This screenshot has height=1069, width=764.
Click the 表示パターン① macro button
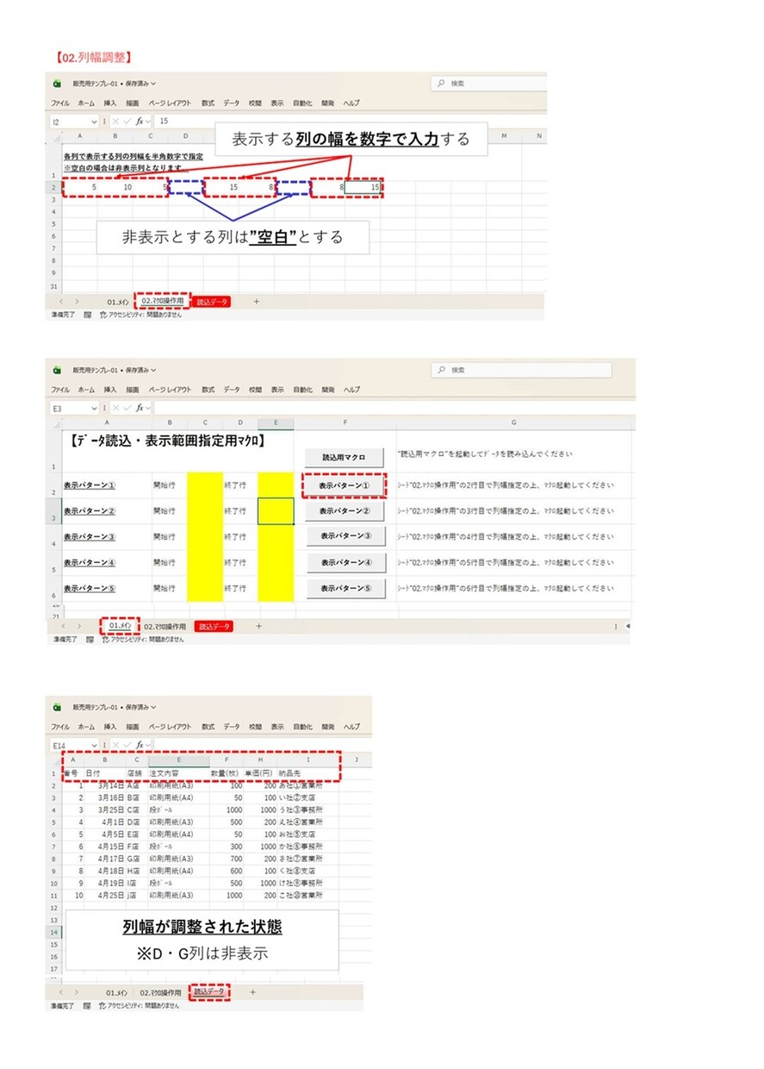click(x=345, y=484)
